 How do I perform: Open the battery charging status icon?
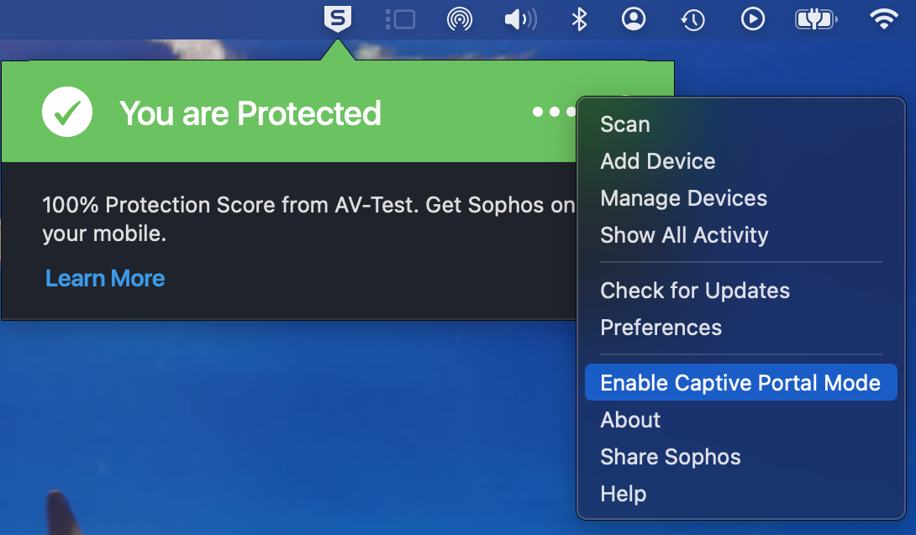pos(814,18)
